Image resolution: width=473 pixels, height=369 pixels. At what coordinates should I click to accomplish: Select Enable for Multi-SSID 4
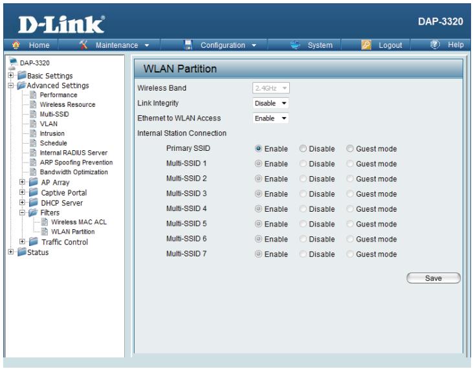point(258,209)
